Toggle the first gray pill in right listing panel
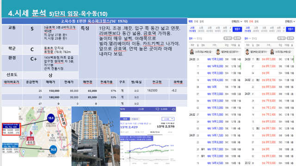The image size is (296, 166). point(281,38)
